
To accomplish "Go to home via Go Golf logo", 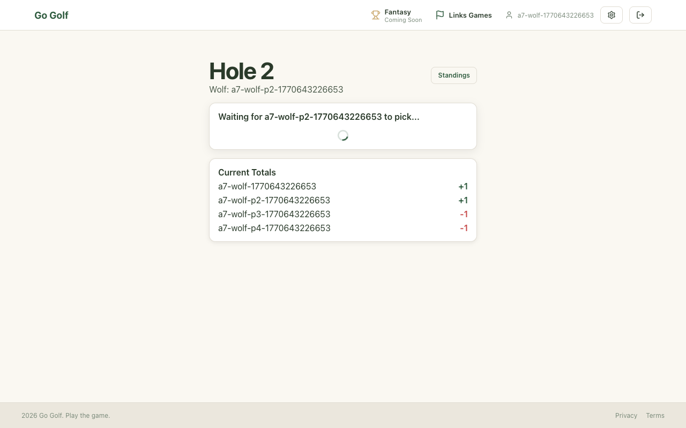I will click(51, 15).
